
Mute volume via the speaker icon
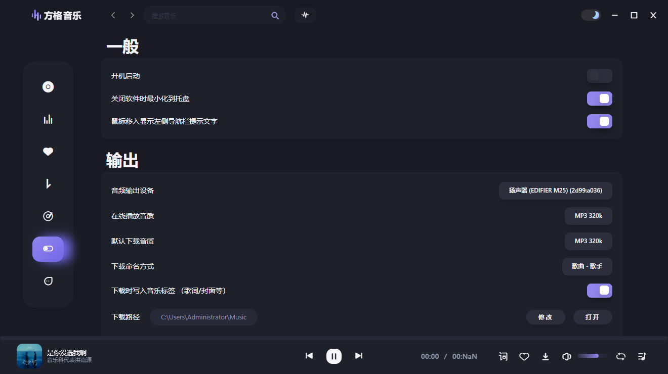[x=566, y=356]
